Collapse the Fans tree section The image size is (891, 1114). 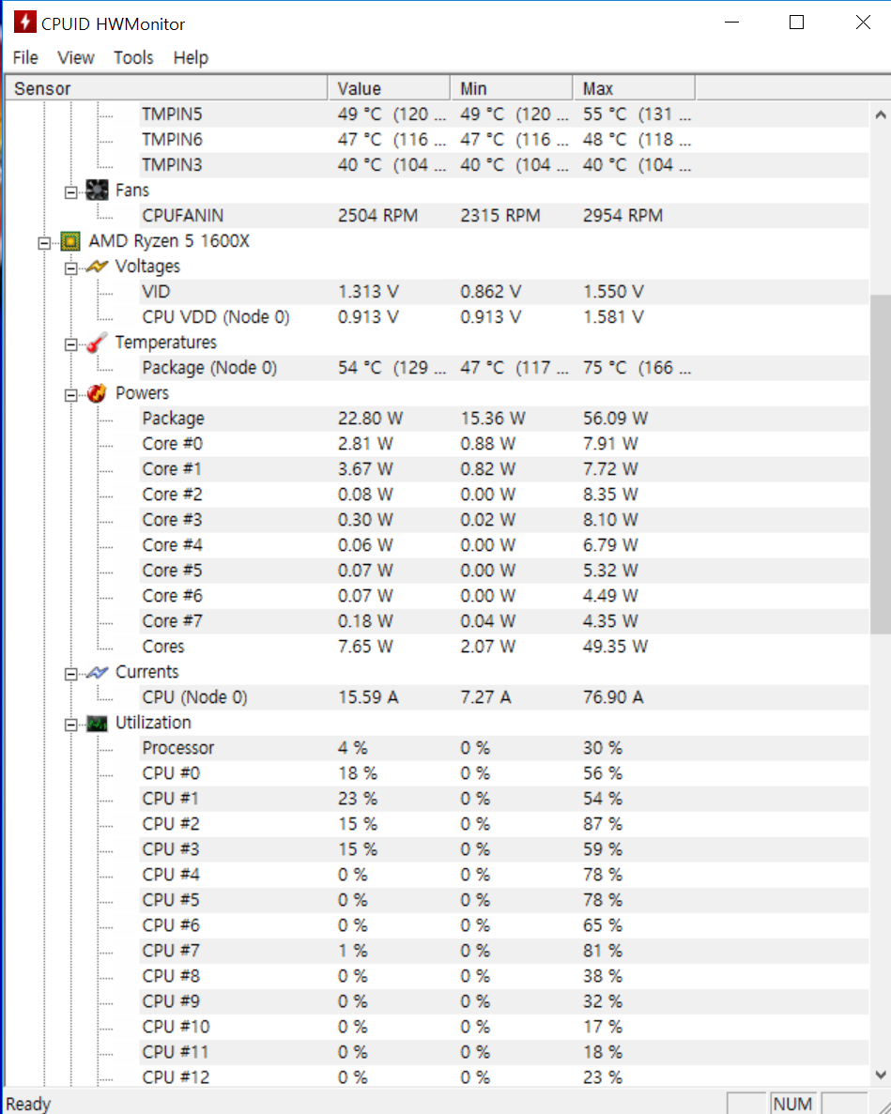pyautogui.click(x=70, y=191)
